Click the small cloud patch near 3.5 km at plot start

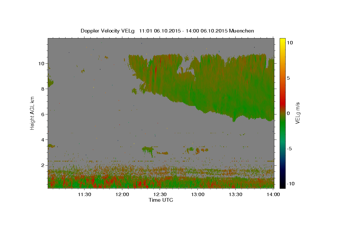point(51,146)
